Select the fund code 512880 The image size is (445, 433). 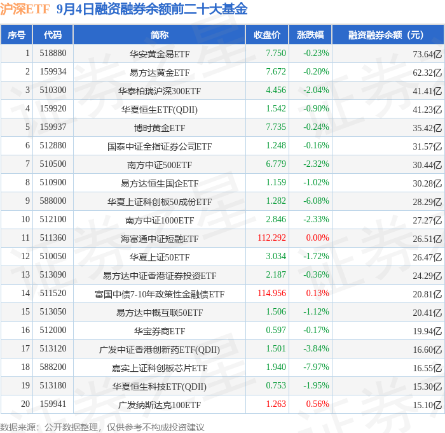click(x=53, y=146)
